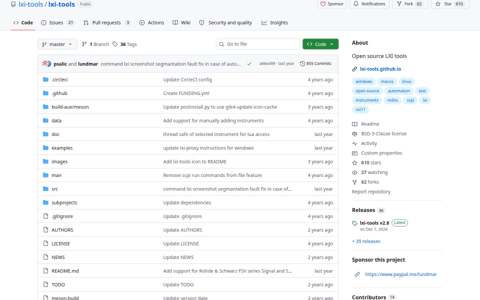Screen dimensions: 480x300
Task: Open the Pull requests tab
Action: pos(107,22)
